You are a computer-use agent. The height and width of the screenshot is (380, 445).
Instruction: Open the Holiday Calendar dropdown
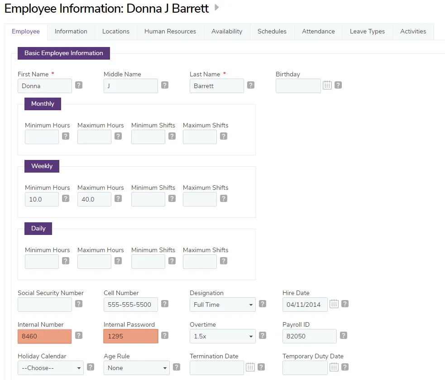tap(51, 368)
